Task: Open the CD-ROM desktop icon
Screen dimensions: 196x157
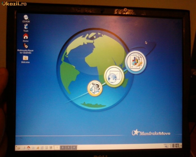Action: (26, 19)
